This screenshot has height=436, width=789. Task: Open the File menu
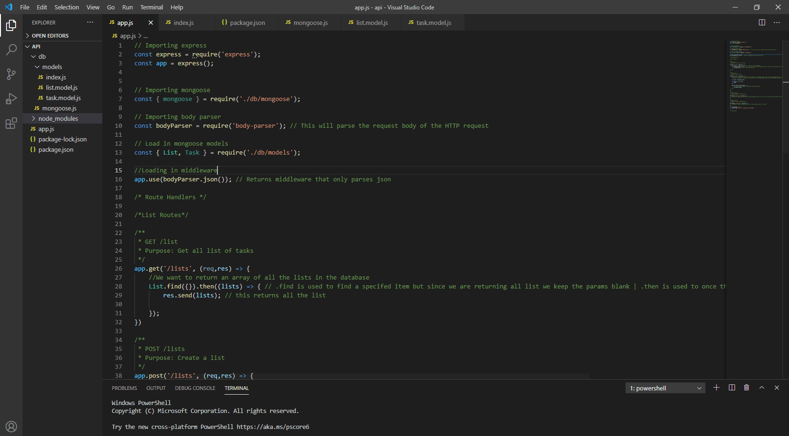25,7
